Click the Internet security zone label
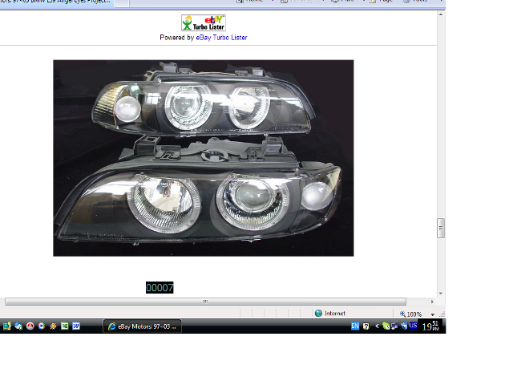The width and height of the screenshot is (513, 385). 335,314
